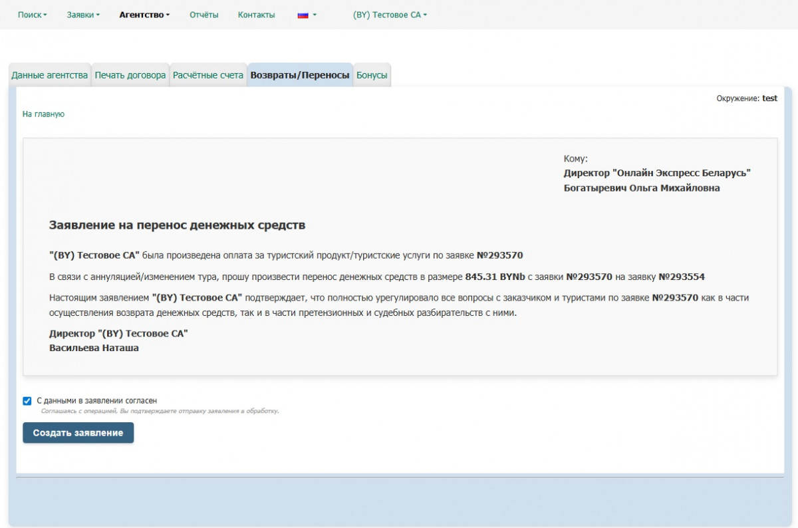Expand the (BY) Тестовое СА account menu

point(390,15)
